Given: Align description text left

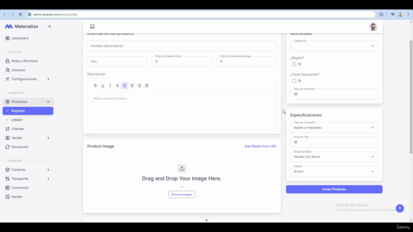Looking at the screenshot, I should pyautogui.click(x=125, y=86).
